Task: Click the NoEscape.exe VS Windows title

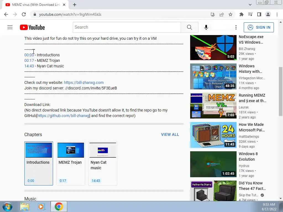Action: (251, 39)
